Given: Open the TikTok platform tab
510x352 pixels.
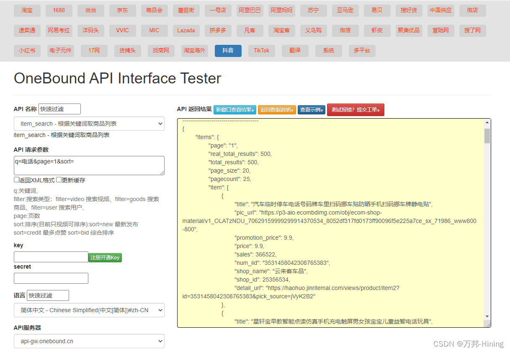Looking at the screenshot, I should tap(262, 51).
